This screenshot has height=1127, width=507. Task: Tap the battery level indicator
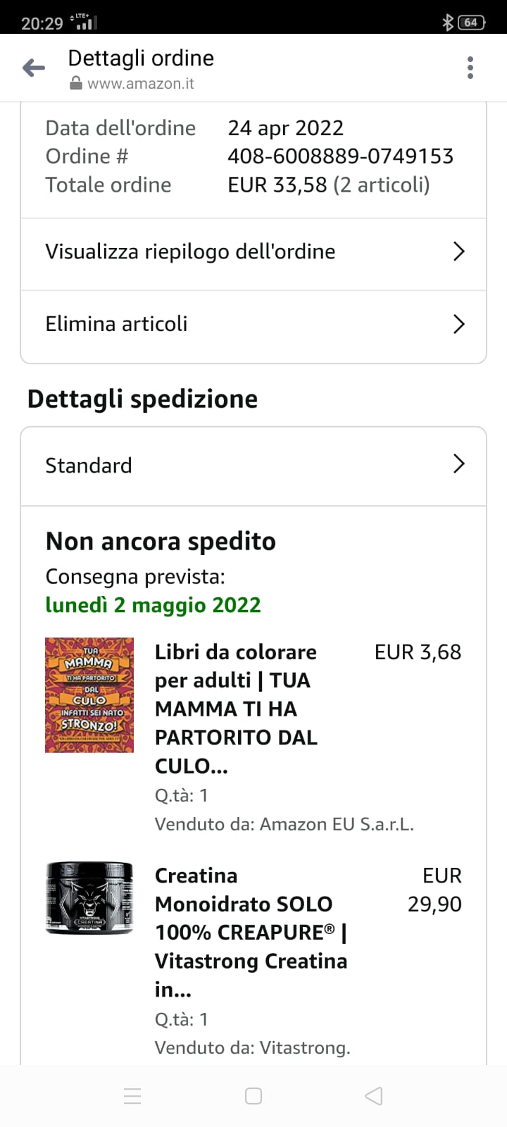[x=471, y=23]
